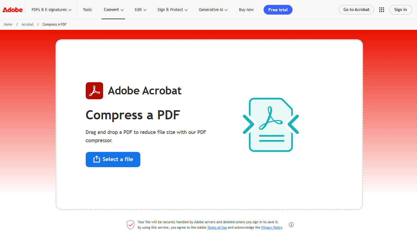Go to Acrobat breadcrumb
The width and height of the screenshot is (417, 239).
(x=27, y=24)
